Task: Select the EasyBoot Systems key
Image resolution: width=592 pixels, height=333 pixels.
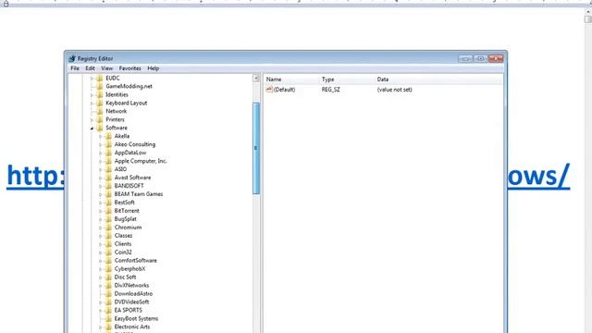Action: tap(136, 319)
